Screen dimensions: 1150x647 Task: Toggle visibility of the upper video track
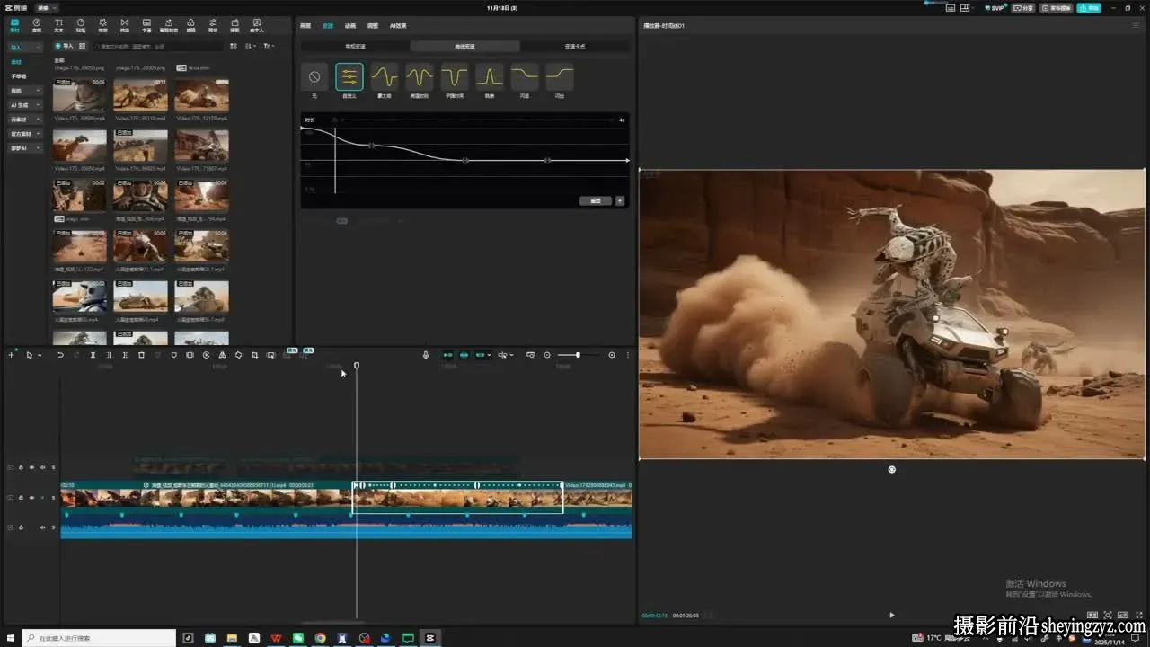pos(31,467)
